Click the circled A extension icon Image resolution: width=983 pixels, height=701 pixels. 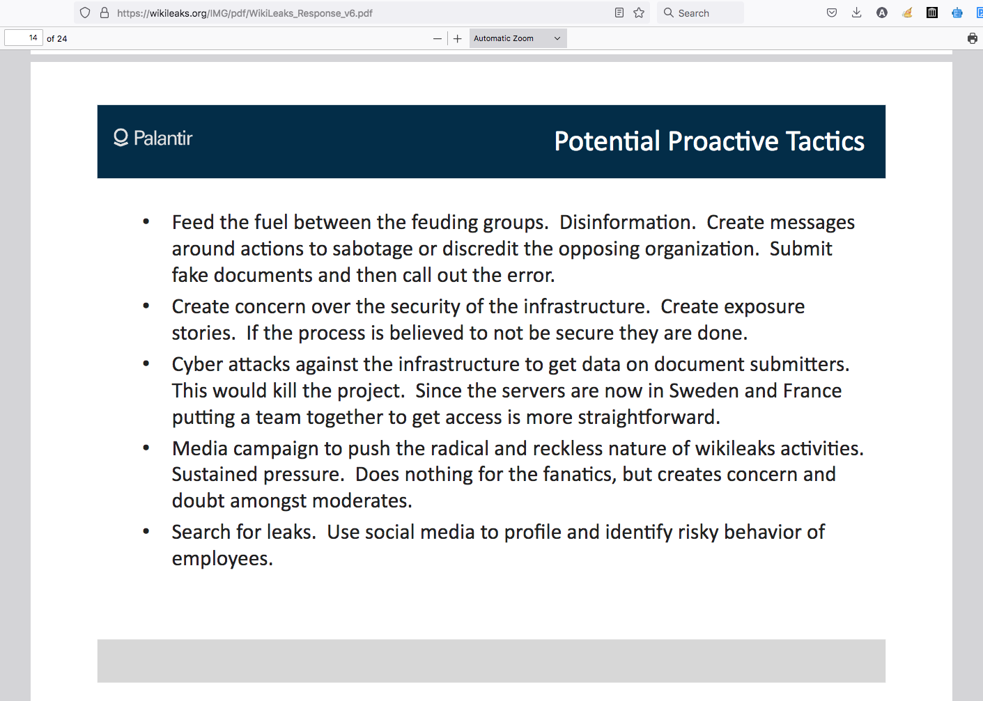882,13
